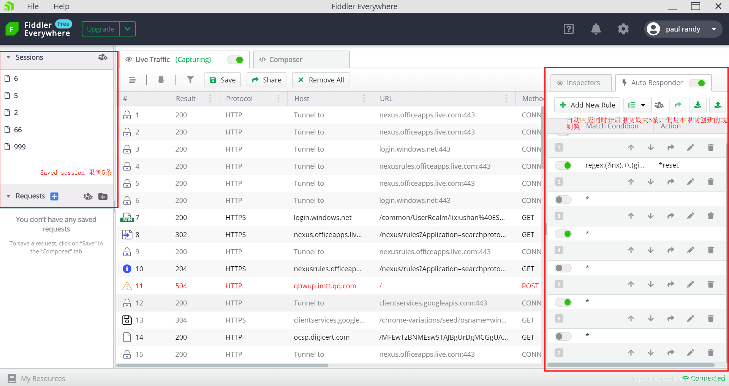Move rule 2 down arrow
The width and height of the screenshot is (729, 386).
point(651,182)
